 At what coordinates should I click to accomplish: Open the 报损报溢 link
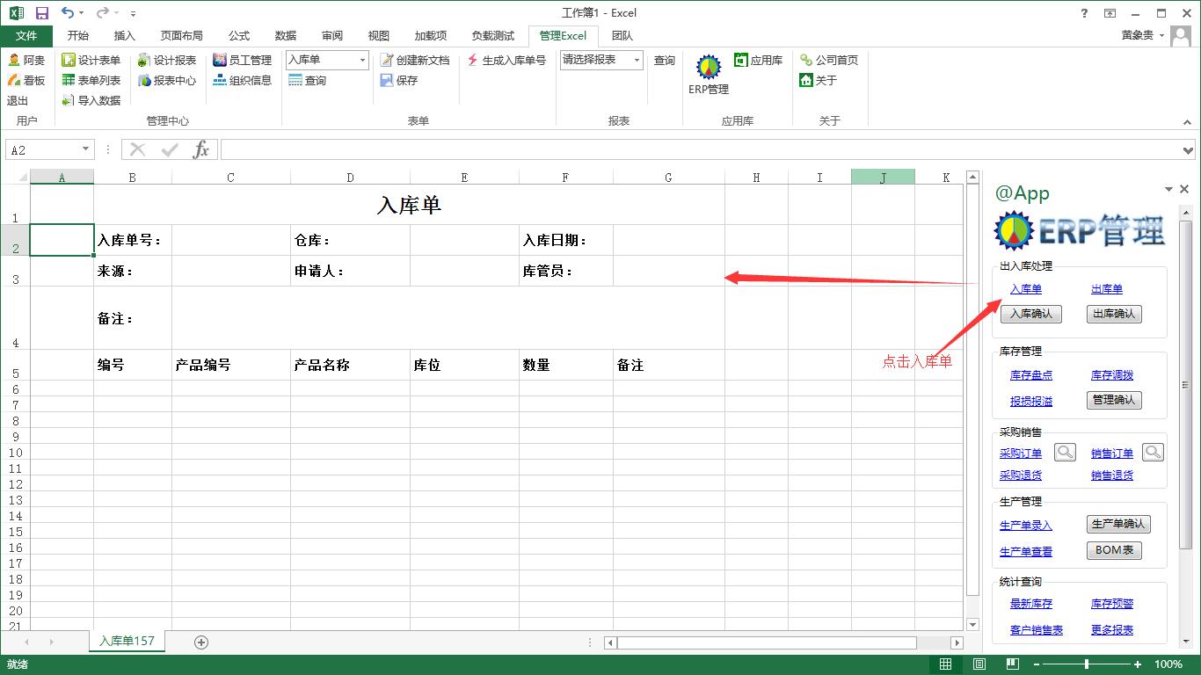pos(1031,402)
